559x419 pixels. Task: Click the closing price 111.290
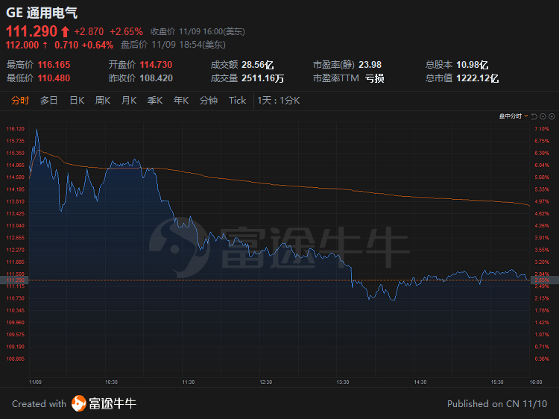point(31,31)
